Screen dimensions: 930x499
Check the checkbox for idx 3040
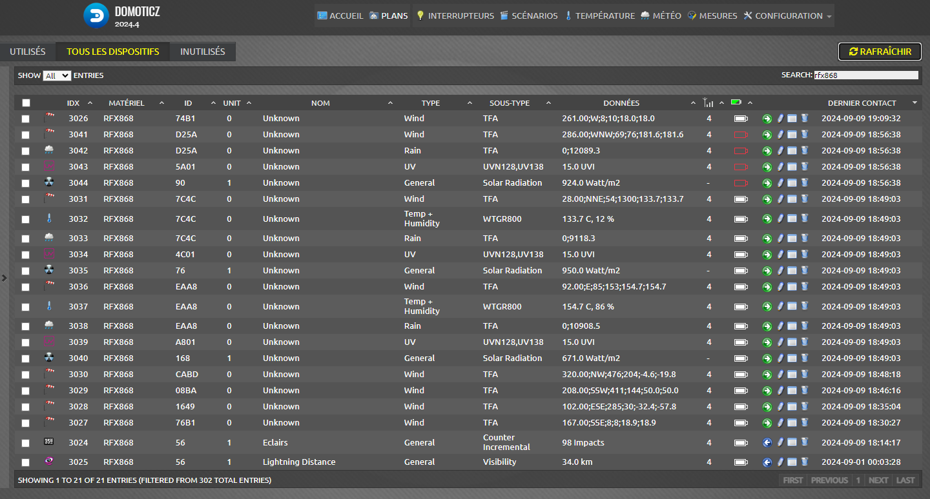[x=26, y=359]
